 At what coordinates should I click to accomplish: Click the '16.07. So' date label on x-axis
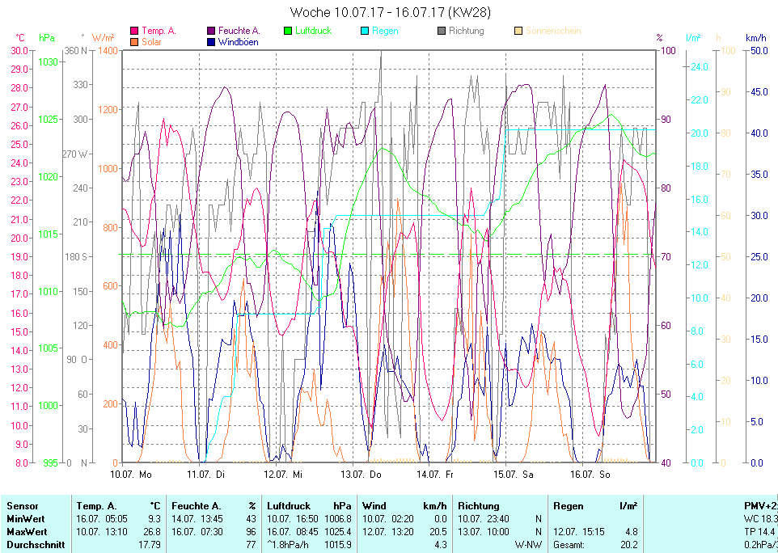tap(590, 475)
